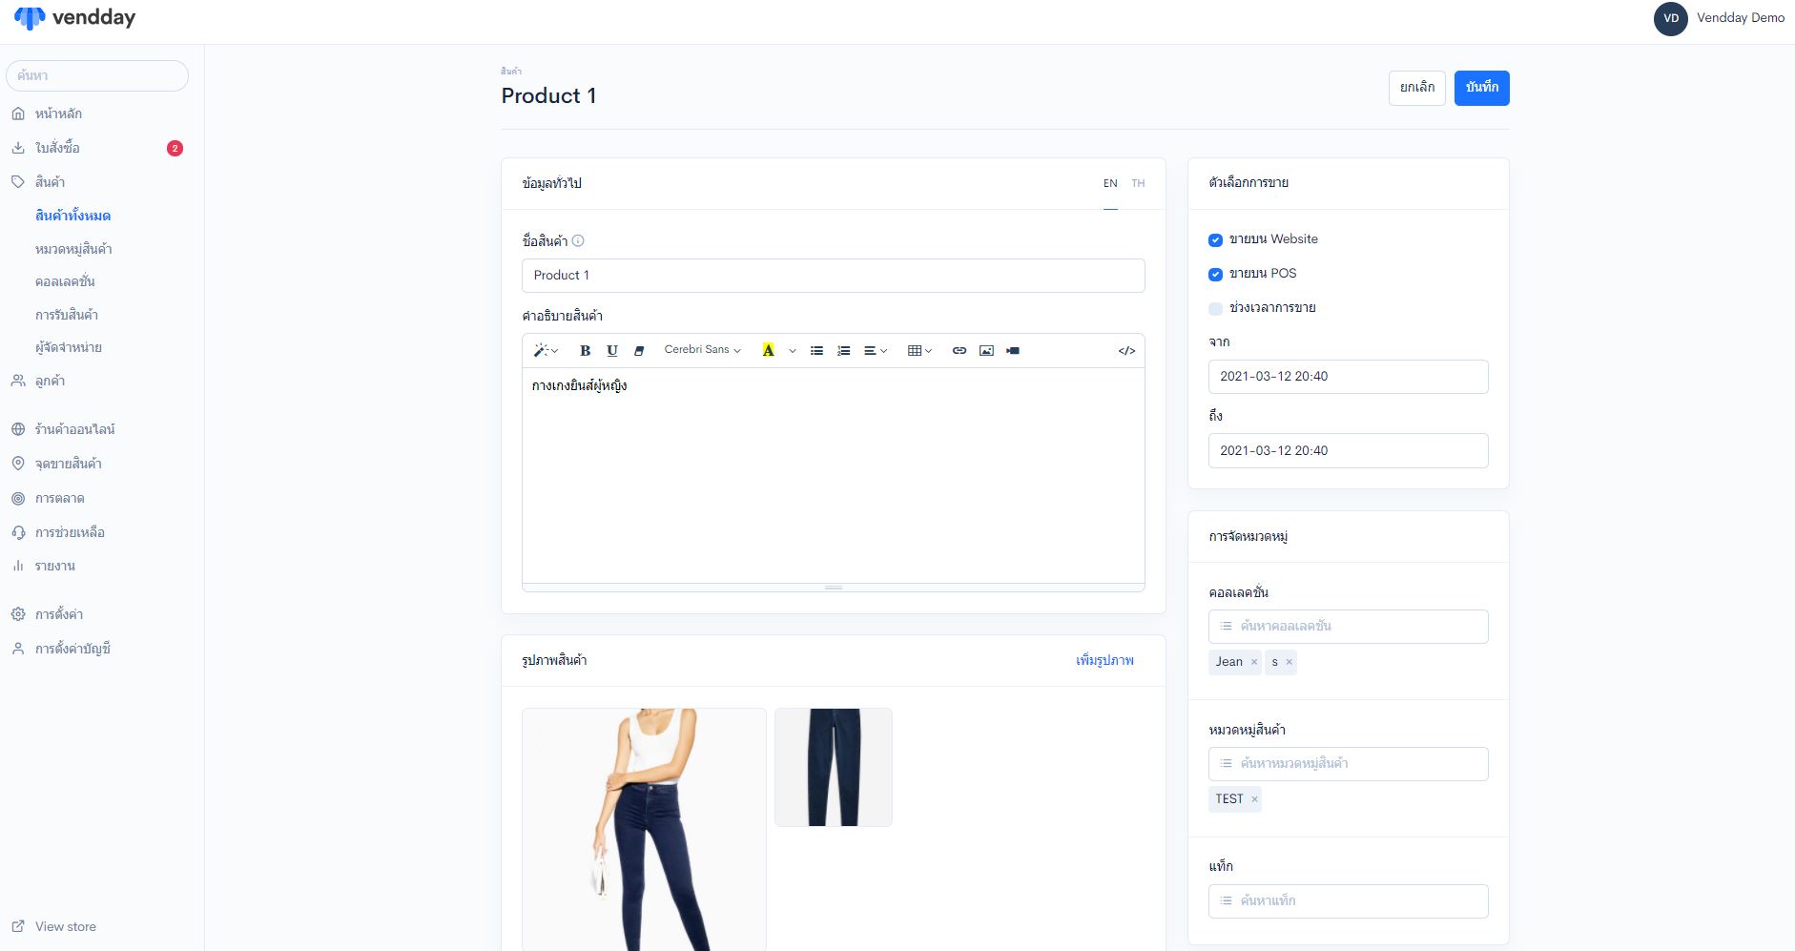Screen dimensions: 1795x951
Task: Switch to the EN language tab
Action: pos(1110,183)
